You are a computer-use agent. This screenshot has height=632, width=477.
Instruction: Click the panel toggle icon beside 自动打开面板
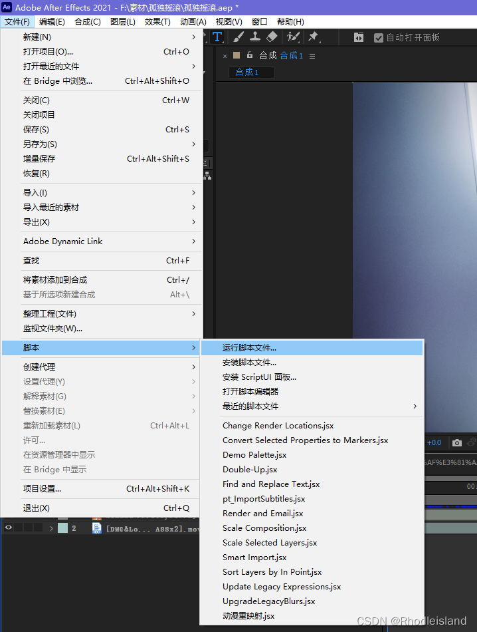point(358,37)
